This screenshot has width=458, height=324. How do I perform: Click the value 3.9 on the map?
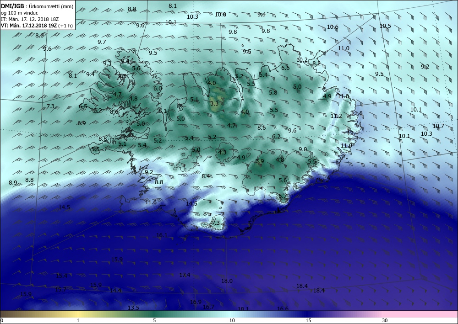tap(260, 161)
